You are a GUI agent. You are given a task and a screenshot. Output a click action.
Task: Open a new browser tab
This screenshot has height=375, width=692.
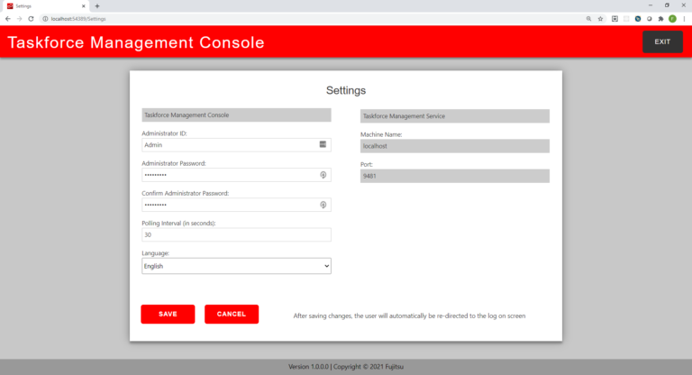tap(97, 6)
